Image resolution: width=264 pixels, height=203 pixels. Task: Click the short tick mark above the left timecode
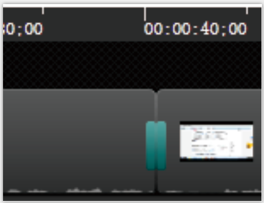pos(43,11)
